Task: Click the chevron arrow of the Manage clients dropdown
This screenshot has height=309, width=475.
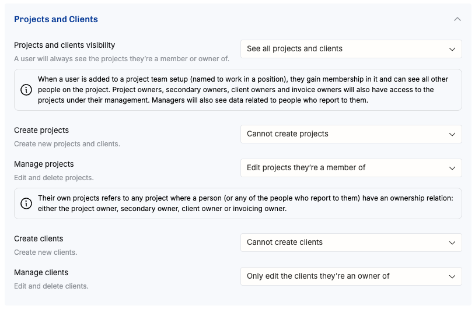Action: point(452,276)
